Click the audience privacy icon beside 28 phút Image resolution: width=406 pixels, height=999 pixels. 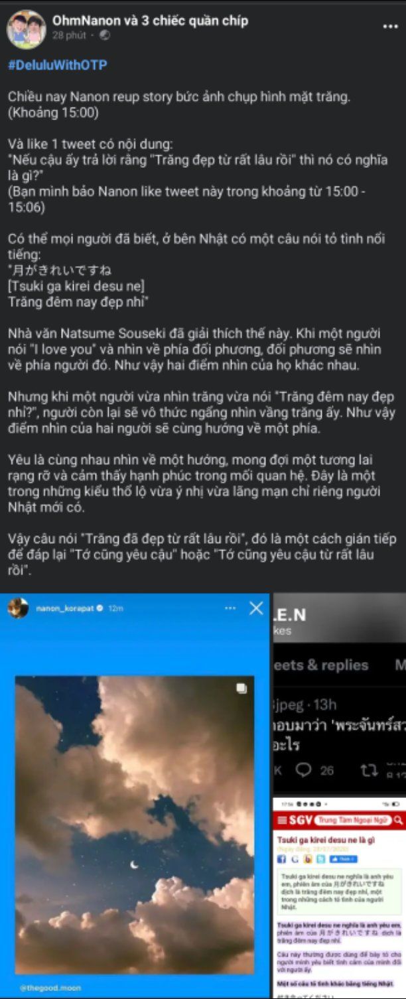(x=105, y=35)
